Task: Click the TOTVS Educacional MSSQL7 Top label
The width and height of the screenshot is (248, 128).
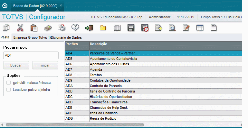Action: point(116,17)
